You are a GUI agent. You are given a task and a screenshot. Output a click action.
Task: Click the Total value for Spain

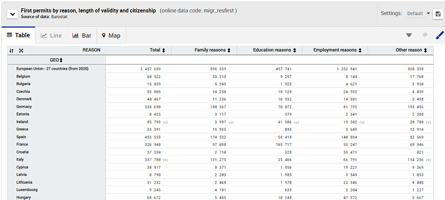pos(151,137)
